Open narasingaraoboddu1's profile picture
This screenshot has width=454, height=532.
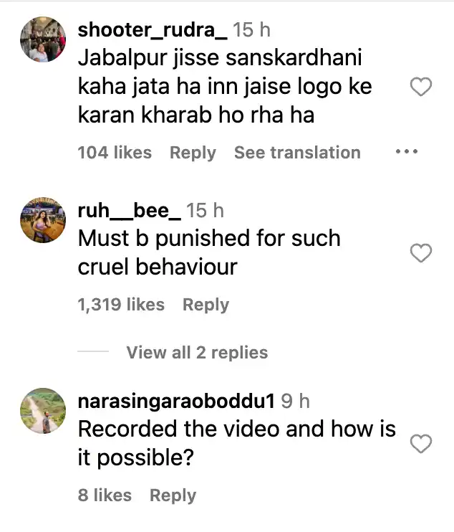(x=43, y=411)
